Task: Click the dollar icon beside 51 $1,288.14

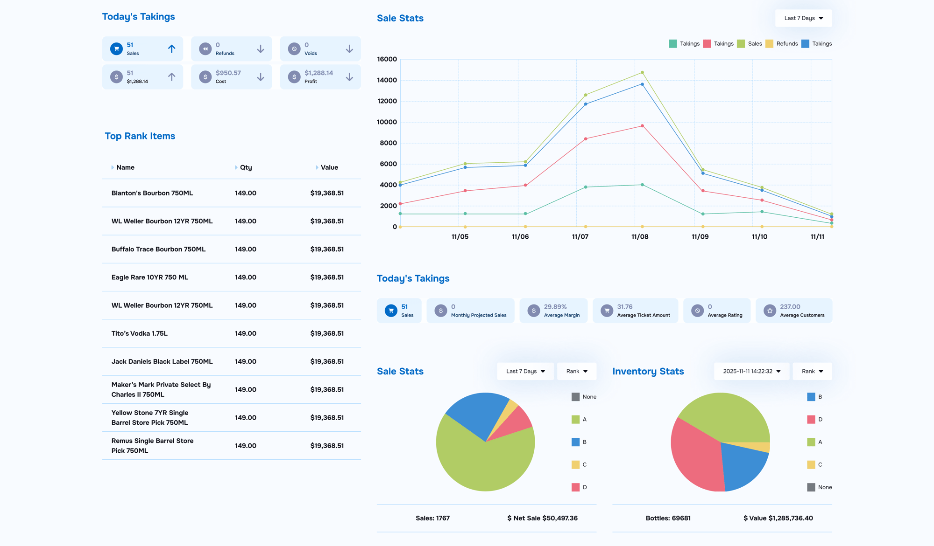Action: (116, 76)
